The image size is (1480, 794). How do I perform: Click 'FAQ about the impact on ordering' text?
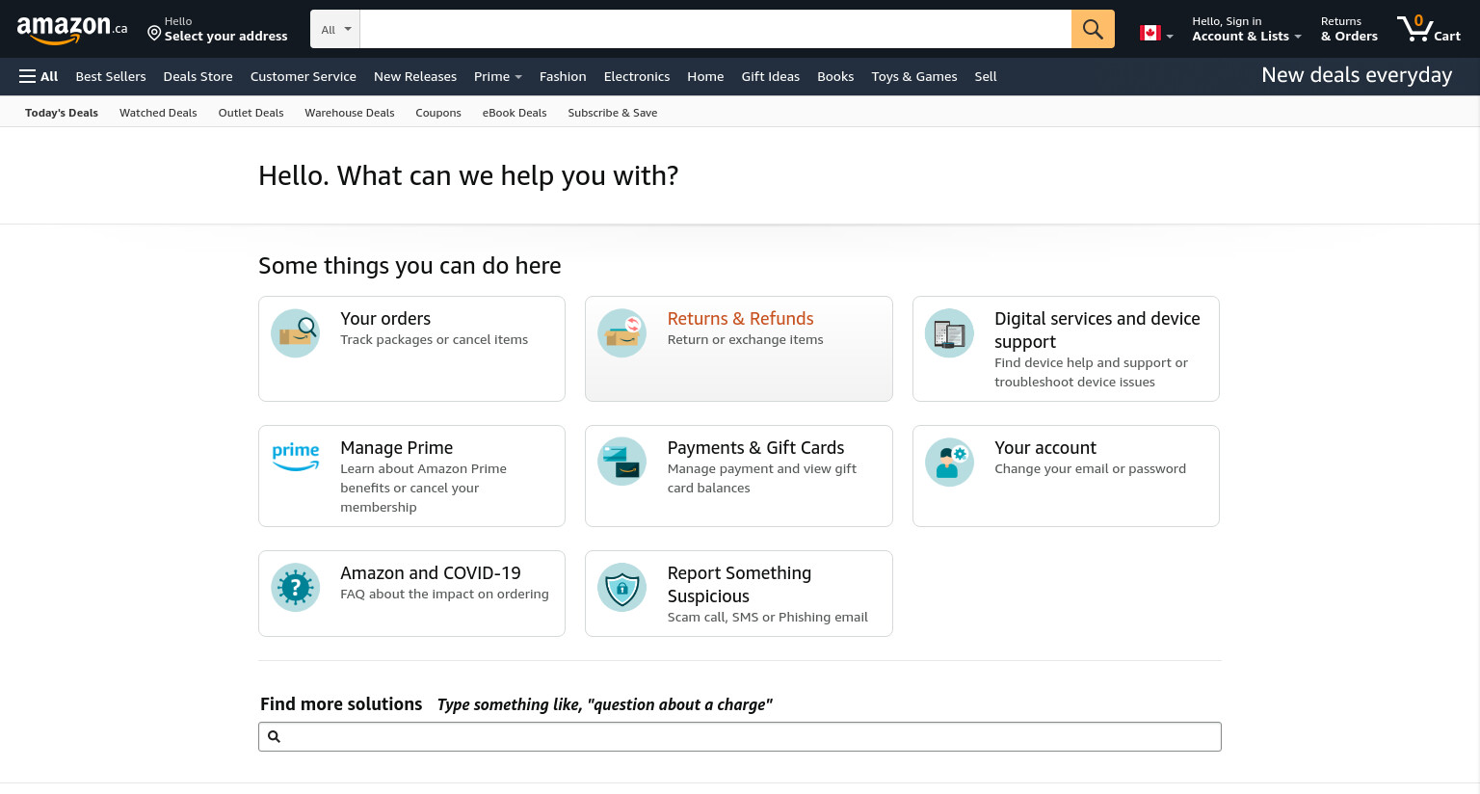click(444, 595)
